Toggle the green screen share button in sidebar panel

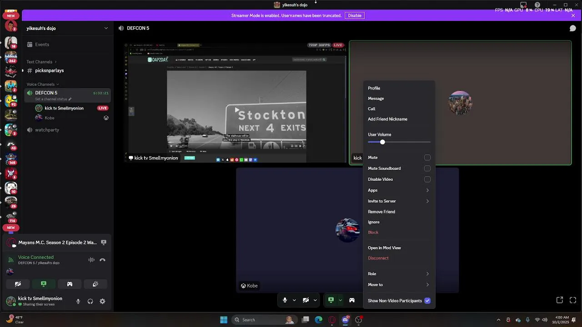click(x=44, y=284)
